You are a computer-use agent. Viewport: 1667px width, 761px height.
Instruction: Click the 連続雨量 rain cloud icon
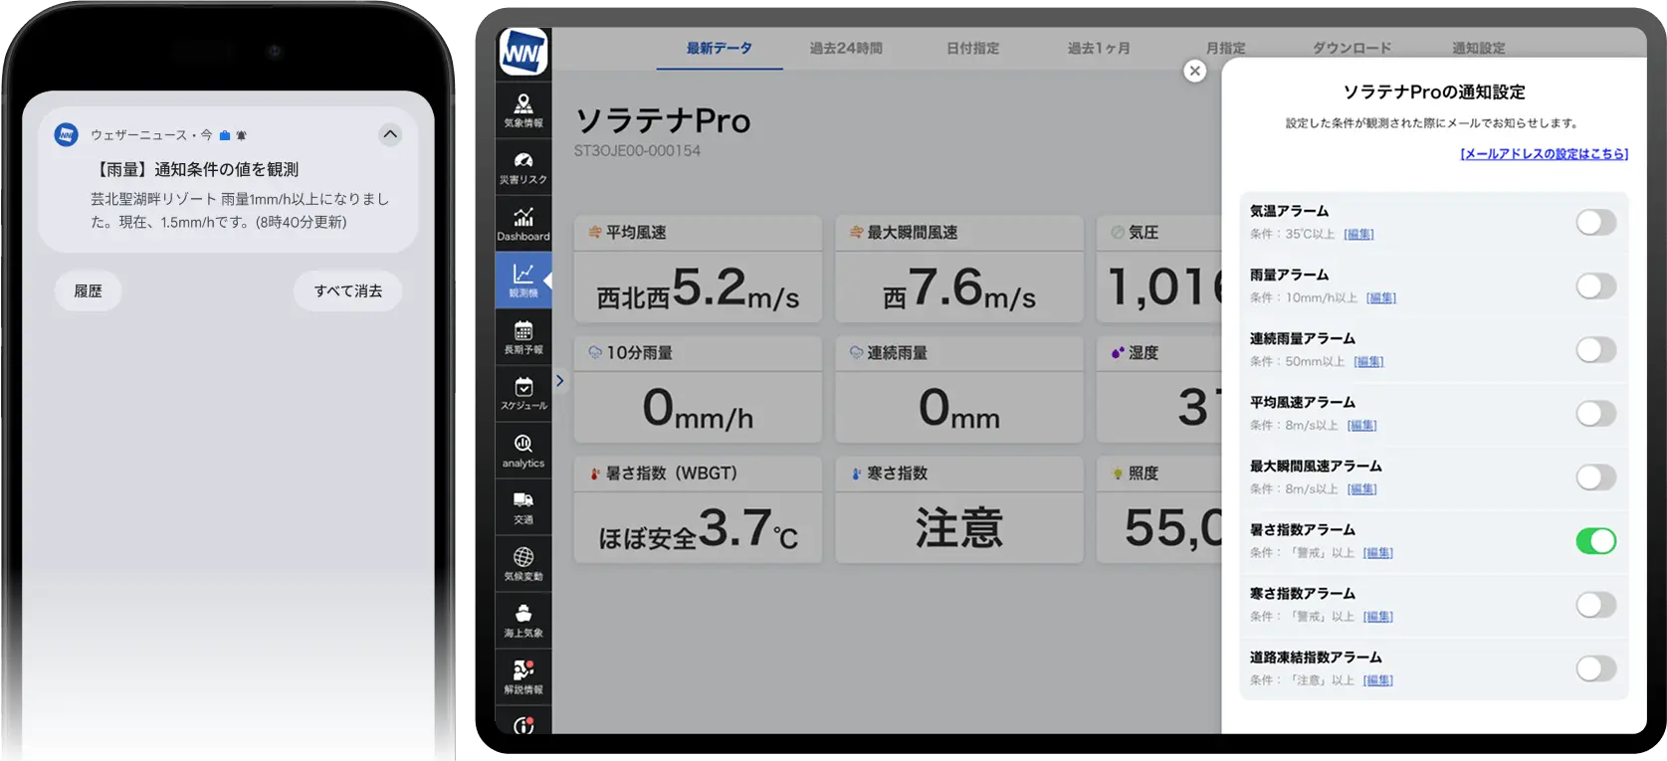pos(856,352)
